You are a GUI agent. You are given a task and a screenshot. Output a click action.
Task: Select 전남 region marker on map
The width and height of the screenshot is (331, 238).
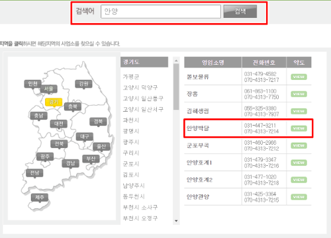pyautogui.click(x=34, y=173)
